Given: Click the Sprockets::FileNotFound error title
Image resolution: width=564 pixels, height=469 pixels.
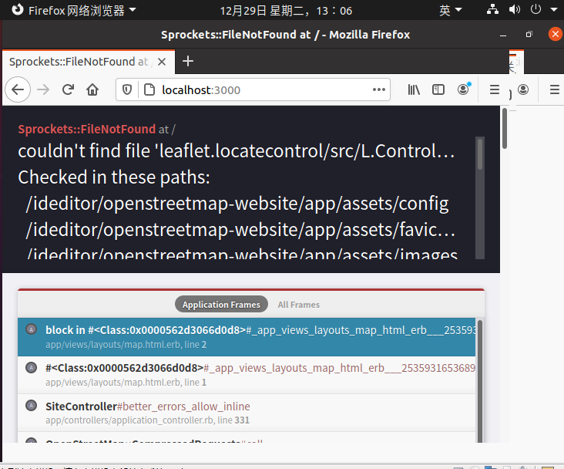Looking at the screenshot, I should coord(87,129).
